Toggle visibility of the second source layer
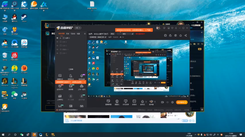This screenshot has height=137, width=245. click(57, 42)
